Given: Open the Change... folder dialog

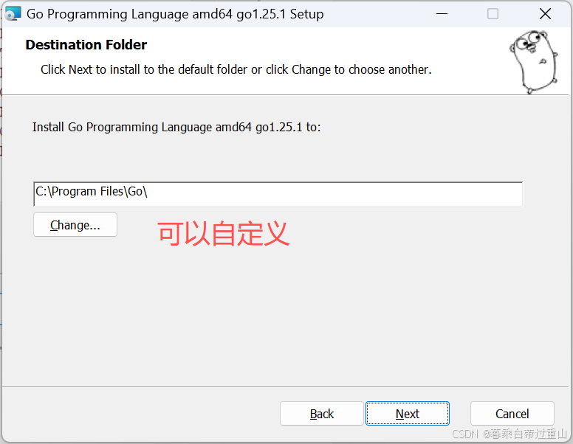Looking at the screenshot, I should point(75,225).
